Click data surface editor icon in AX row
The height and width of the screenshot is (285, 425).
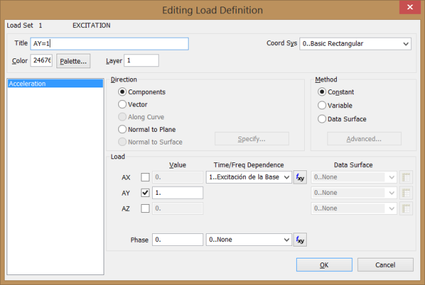point(406,178)
